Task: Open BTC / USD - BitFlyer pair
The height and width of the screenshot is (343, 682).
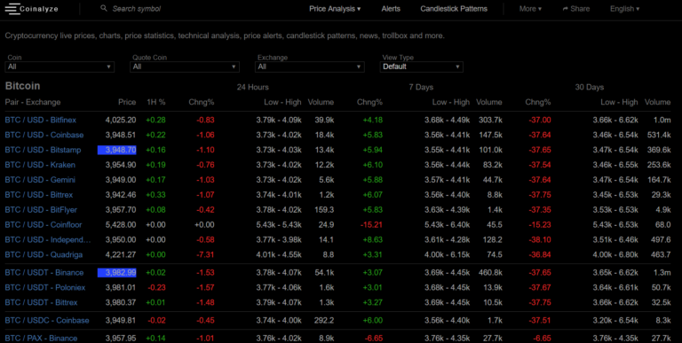Action: [41, 210]
